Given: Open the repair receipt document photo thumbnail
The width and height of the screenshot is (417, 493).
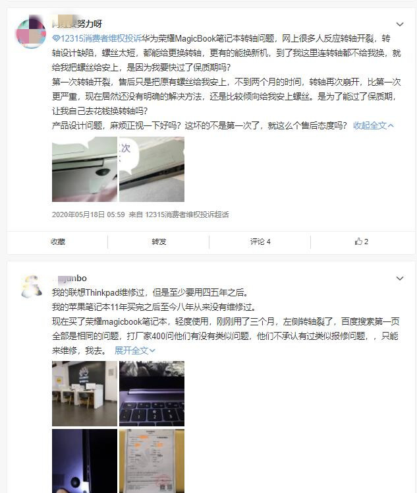Looking at the screenshot, I should 152,461.
